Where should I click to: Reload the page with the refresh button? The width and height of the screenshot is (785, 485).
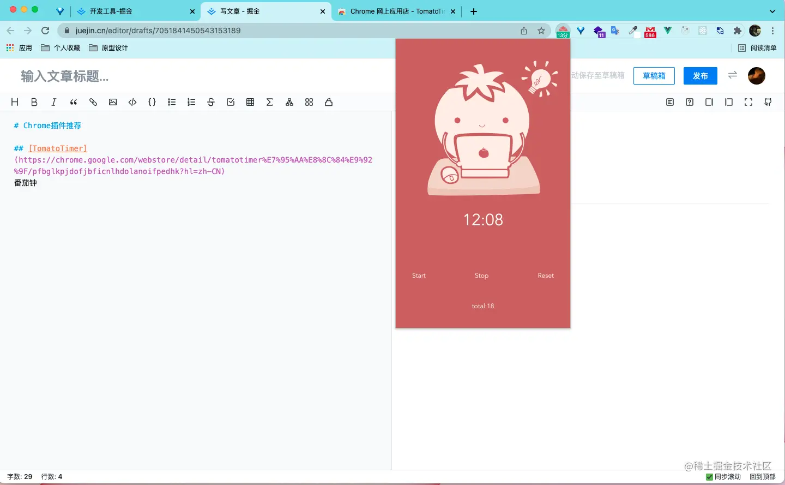pos(45,31)
